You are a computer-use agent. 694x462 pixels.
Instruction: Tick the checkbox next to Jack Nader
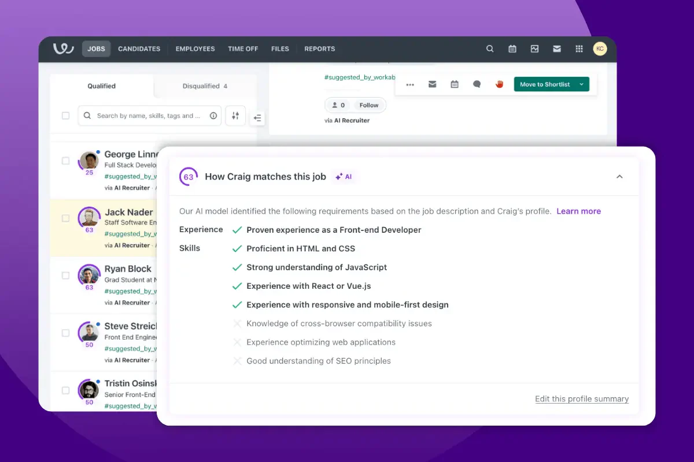pos(65,218)
